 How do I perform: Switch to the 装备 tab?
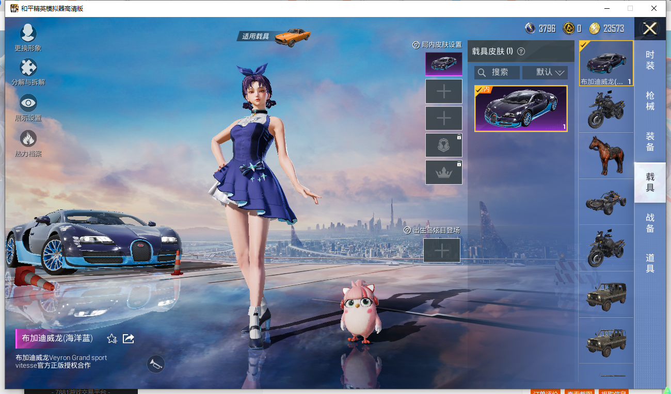[650, 142]
